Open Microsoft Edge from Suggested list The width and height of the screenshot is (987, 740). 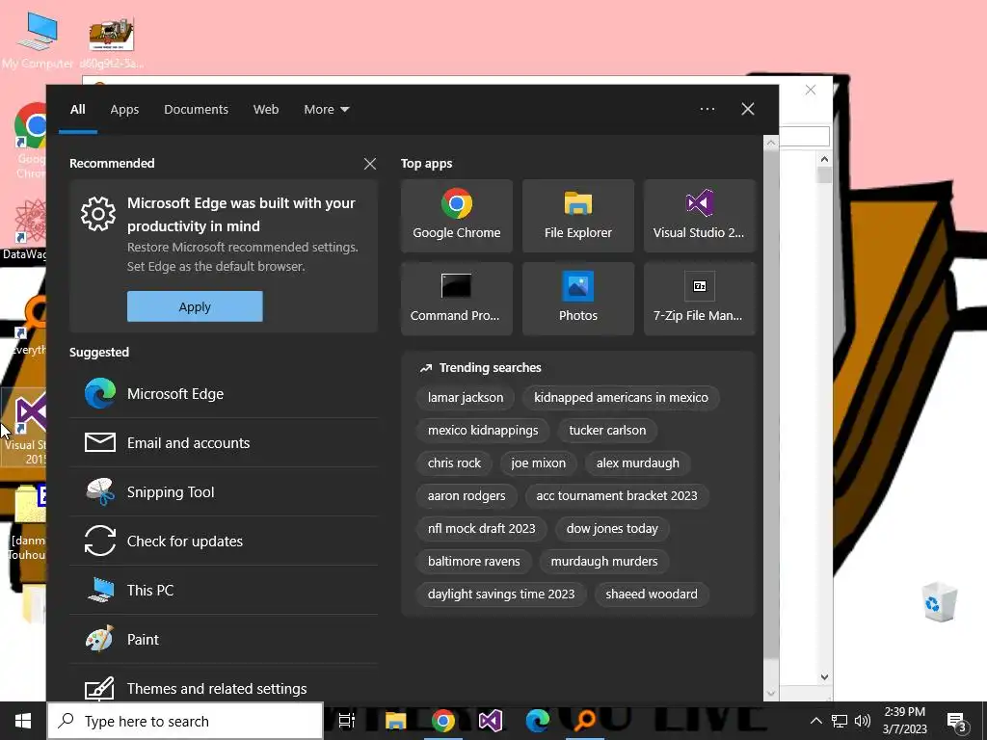[224, 394]
